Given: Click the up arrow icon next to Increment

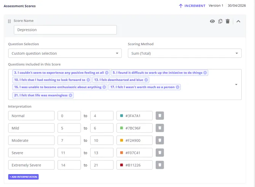Looking at the screenshot, I should tap(181, 6).
